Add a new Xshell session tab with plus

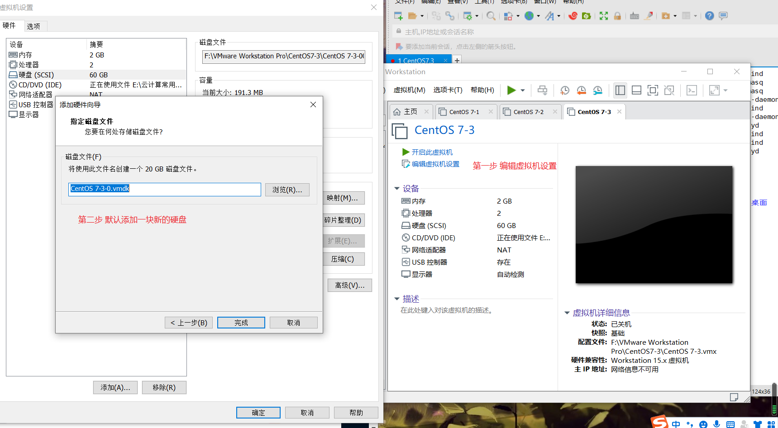coord(457,60)
